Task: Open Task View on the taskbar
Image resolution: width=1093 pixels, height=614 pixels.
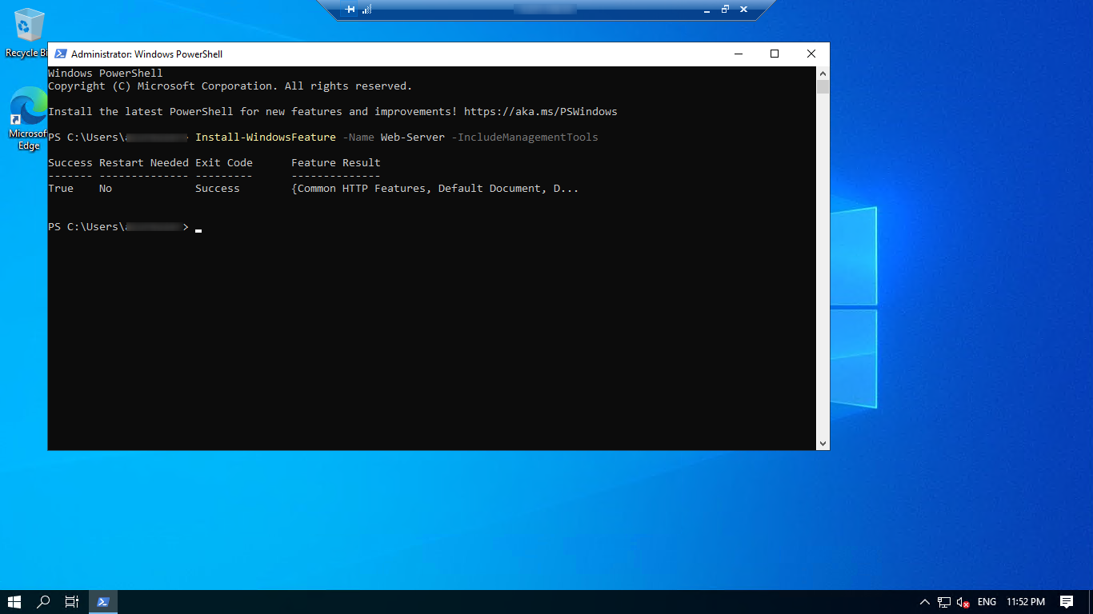Action: click(72, 602)
